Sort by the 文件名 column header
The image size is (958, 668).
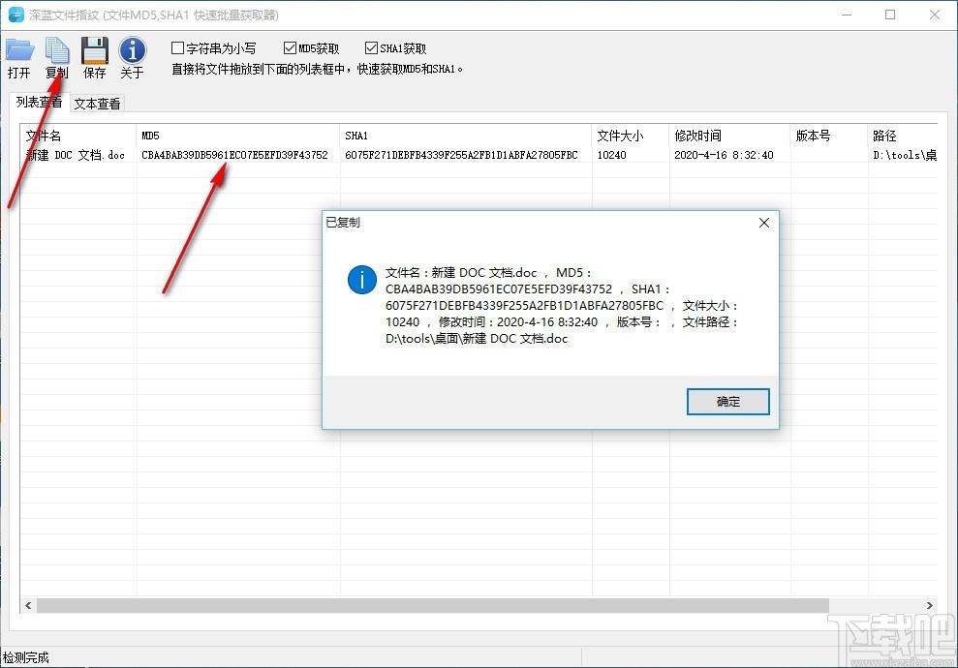click(x=78, y=136)
